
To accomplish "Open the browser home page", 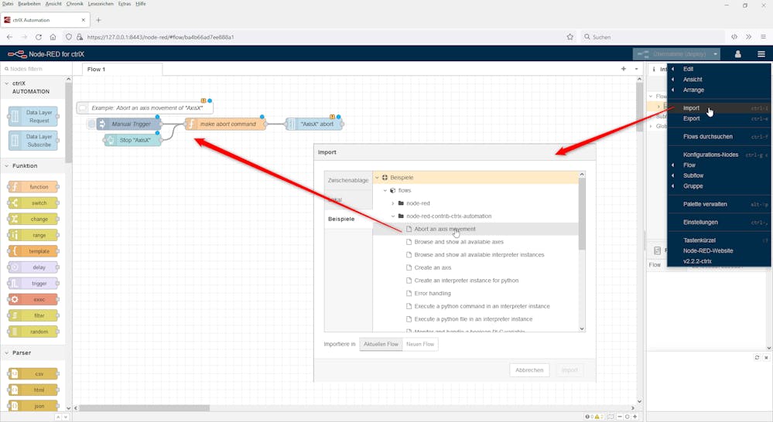I will (x=53, y=37).
